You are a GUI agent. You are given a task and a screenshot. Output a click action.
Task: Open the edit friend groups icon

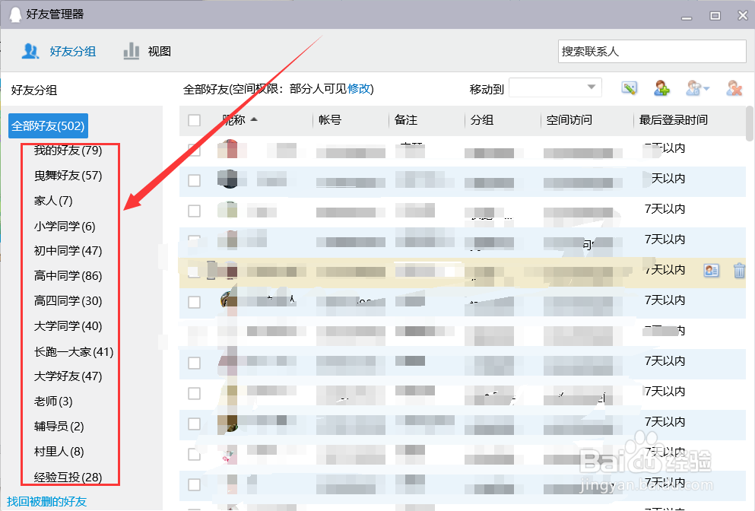point(629,87)
